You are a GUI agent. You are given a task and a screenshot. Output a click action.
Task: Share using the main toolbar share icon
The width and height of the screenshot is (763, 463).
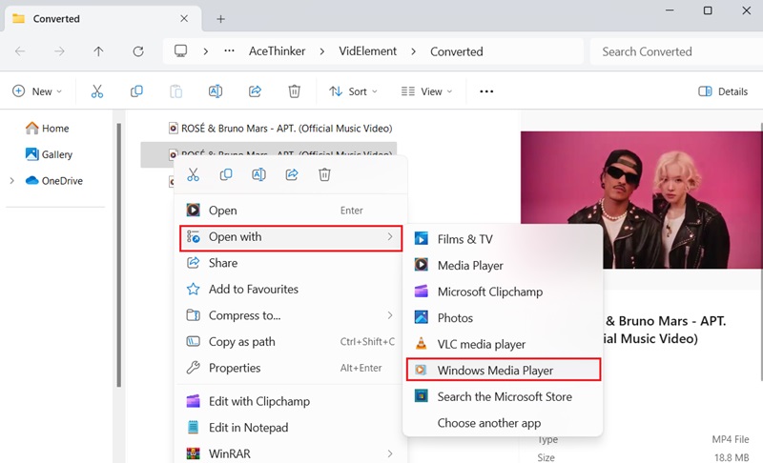click(255, 91)
